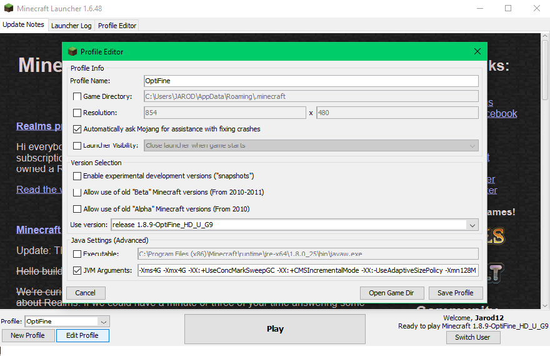Click the JVM Arguments text field
The width and height of the screenshot is (550, 356).
tap(308, 270)
